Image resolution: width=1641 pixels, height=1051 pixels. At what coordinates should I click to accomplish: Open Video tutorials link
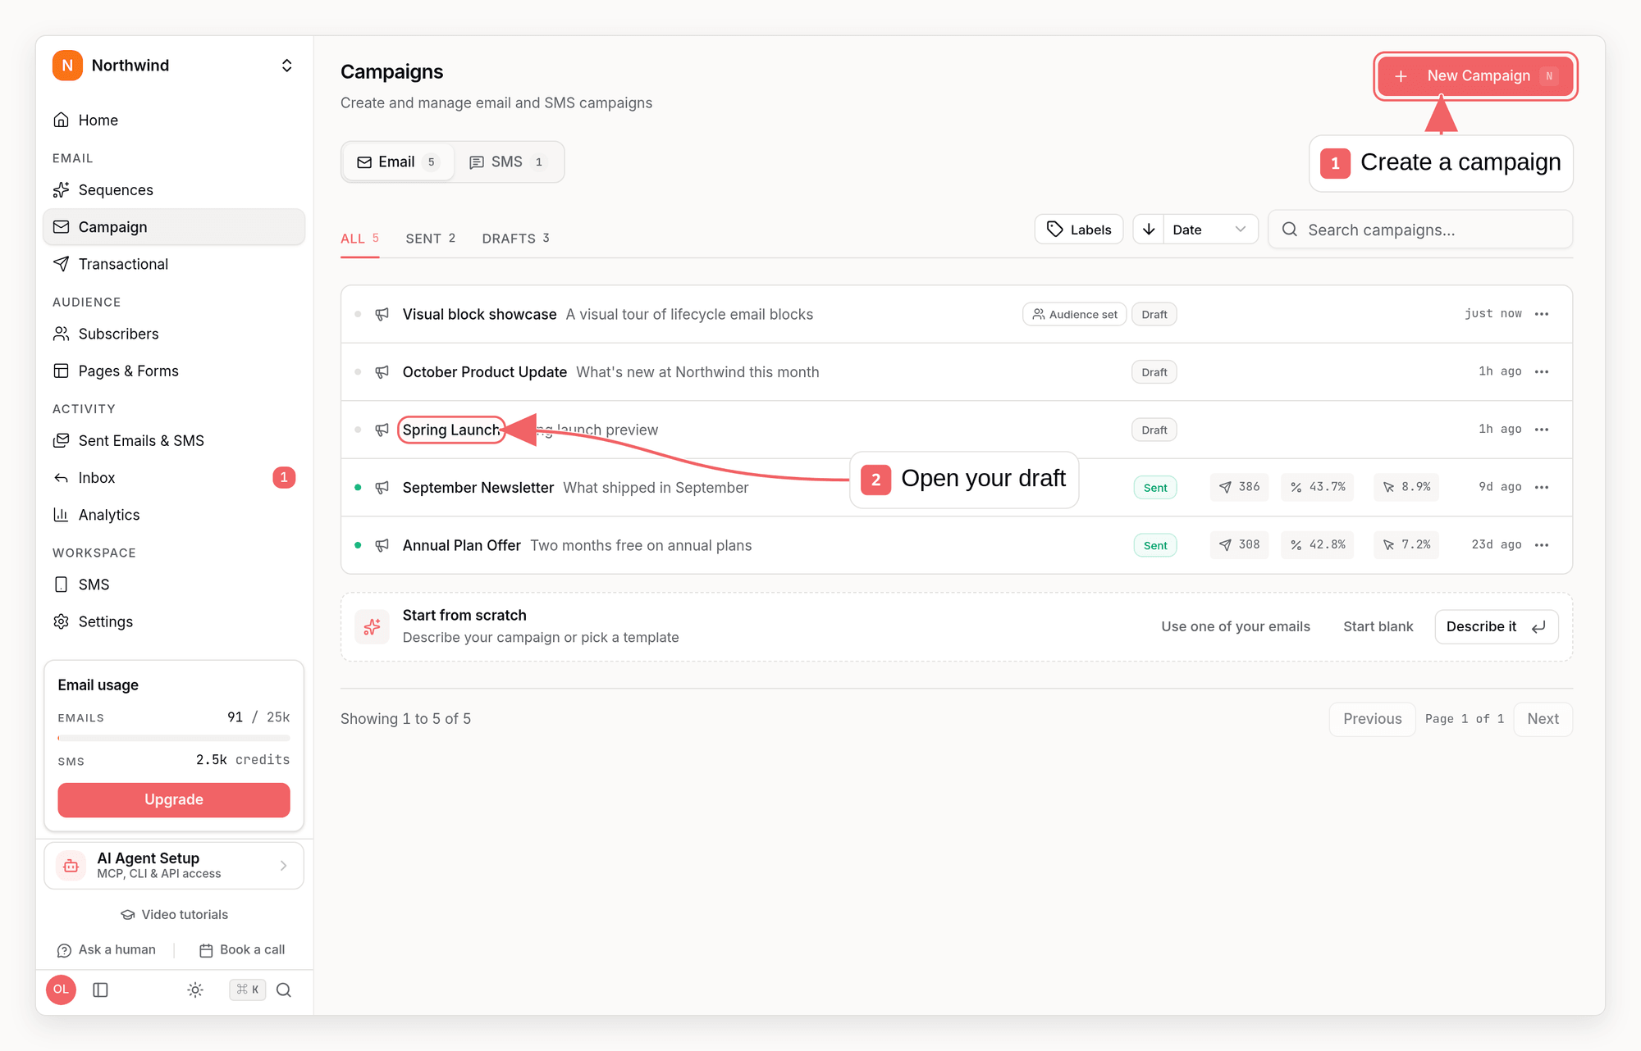pos(174,915)
